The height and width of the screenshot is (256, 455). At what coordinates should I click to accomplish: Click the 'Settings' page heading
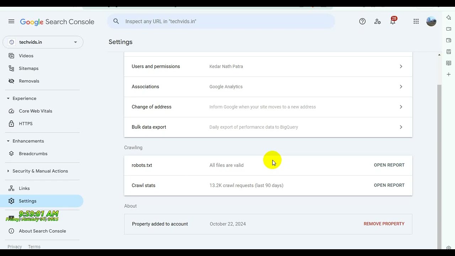tap(121, 42)
